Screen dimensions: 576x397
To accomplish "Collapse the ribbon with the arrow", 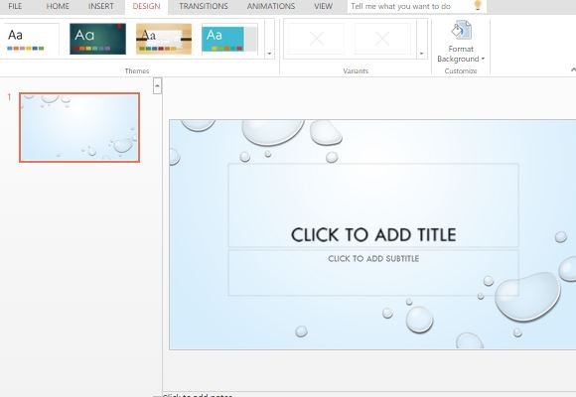I will tap(573, 69).
